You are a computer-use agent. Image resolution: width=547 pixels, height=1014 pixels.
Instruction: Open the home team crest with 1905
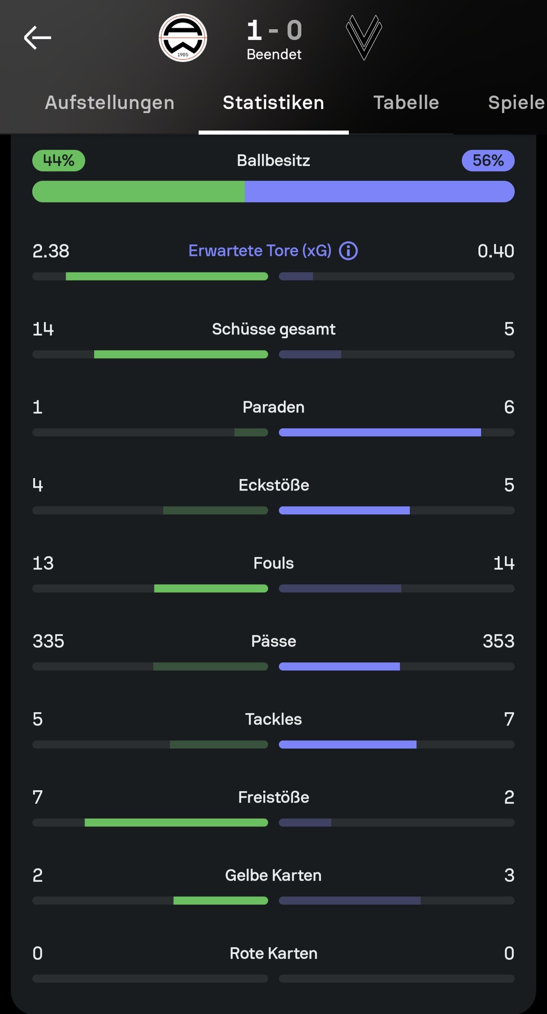(183, 38)
